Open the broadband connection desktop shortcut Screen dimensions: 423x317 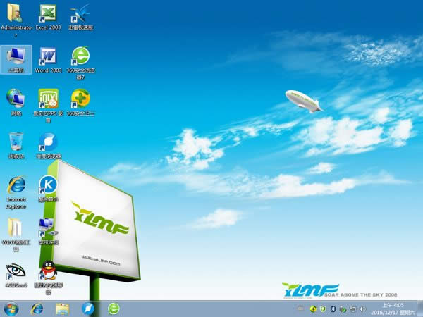tap(48, 231)
